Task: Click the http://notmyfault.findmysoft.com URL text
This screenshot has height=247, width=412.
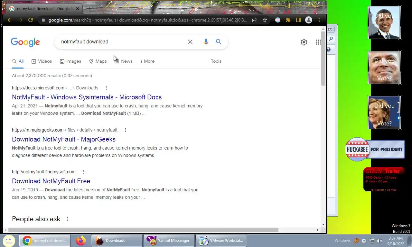Action: 44,172
